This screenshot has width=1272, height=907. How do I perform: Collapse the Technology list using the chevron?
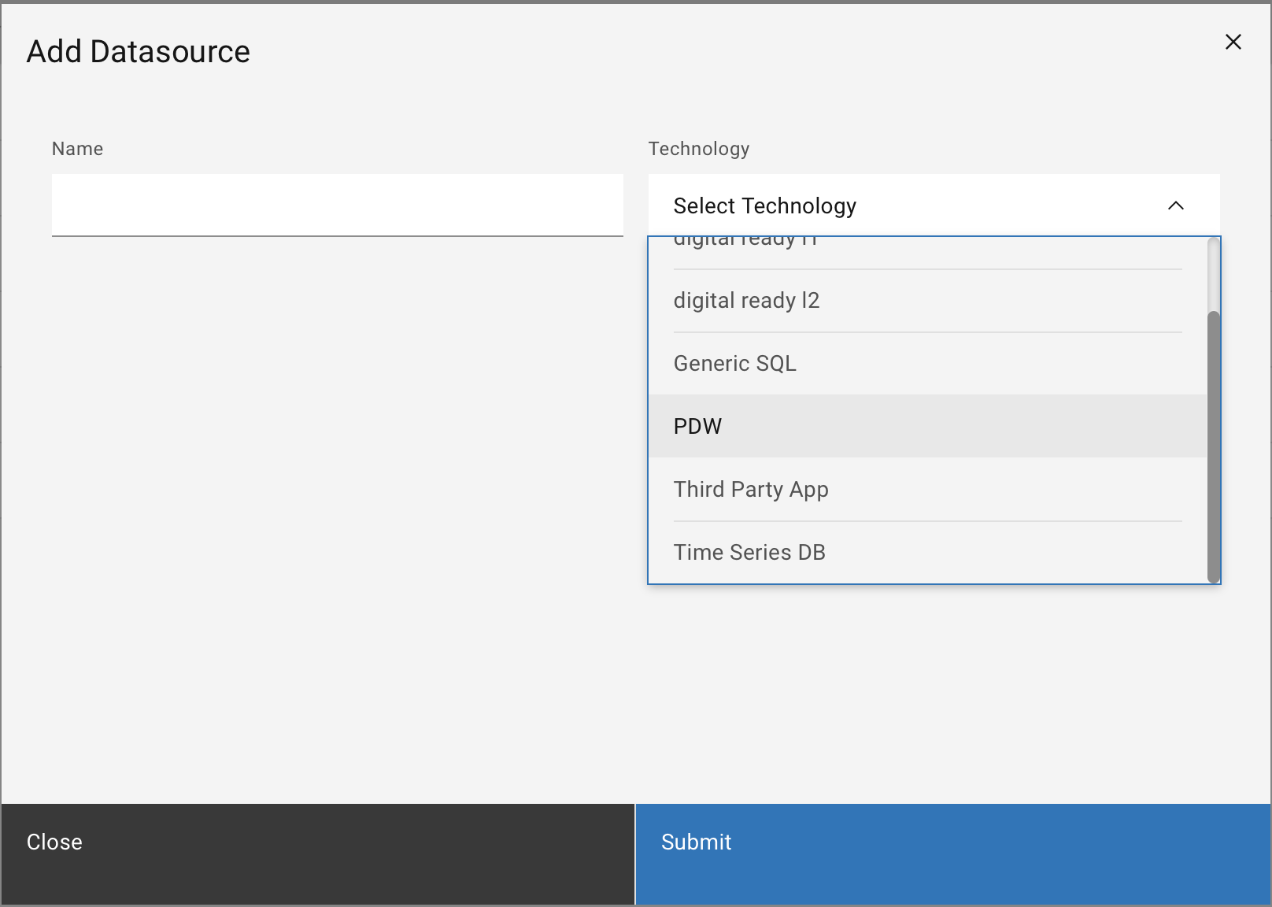point(1175,205)
